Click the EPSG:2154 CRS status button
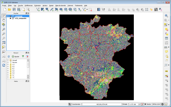This screenshot has height=107, width=171. (x=156, y=104)
